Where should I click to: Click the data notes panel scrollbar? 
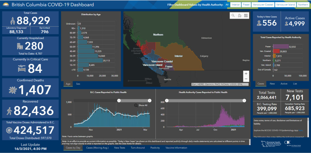307,127
